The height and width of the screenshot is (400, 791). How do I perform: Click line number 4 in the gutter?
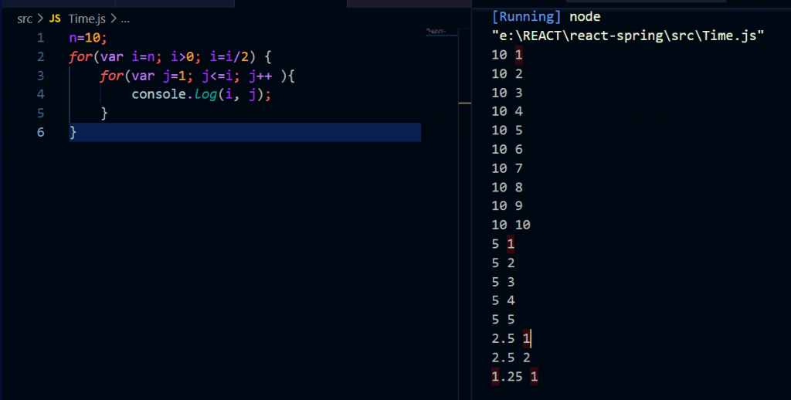40,94
